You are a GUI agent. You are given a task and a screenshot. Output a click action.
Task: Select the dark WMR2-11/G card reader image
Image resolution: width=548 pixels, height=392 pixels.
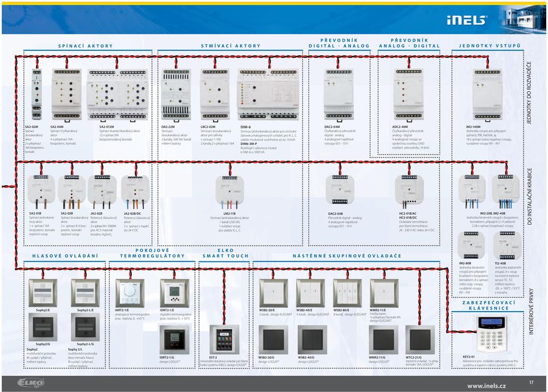pyautogui.click(x=384, y=340)
